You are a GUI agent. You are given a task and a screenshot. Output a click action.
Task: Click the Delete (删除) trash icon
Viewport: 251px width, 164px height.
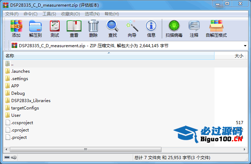click(x=93, y=26)
